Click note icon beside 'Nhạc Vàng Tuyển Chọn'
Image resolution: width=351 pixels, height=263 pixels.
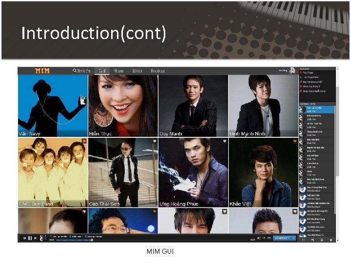click(x=301, y=91)
